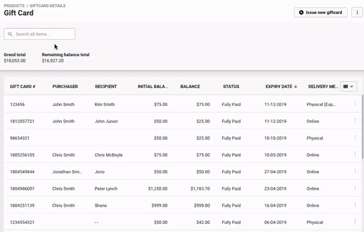Image resolution: width=364 pixels, height=232 pixels.
Task: Click the Giftcard Details breadcrumb
Action: tap(47, 6)
